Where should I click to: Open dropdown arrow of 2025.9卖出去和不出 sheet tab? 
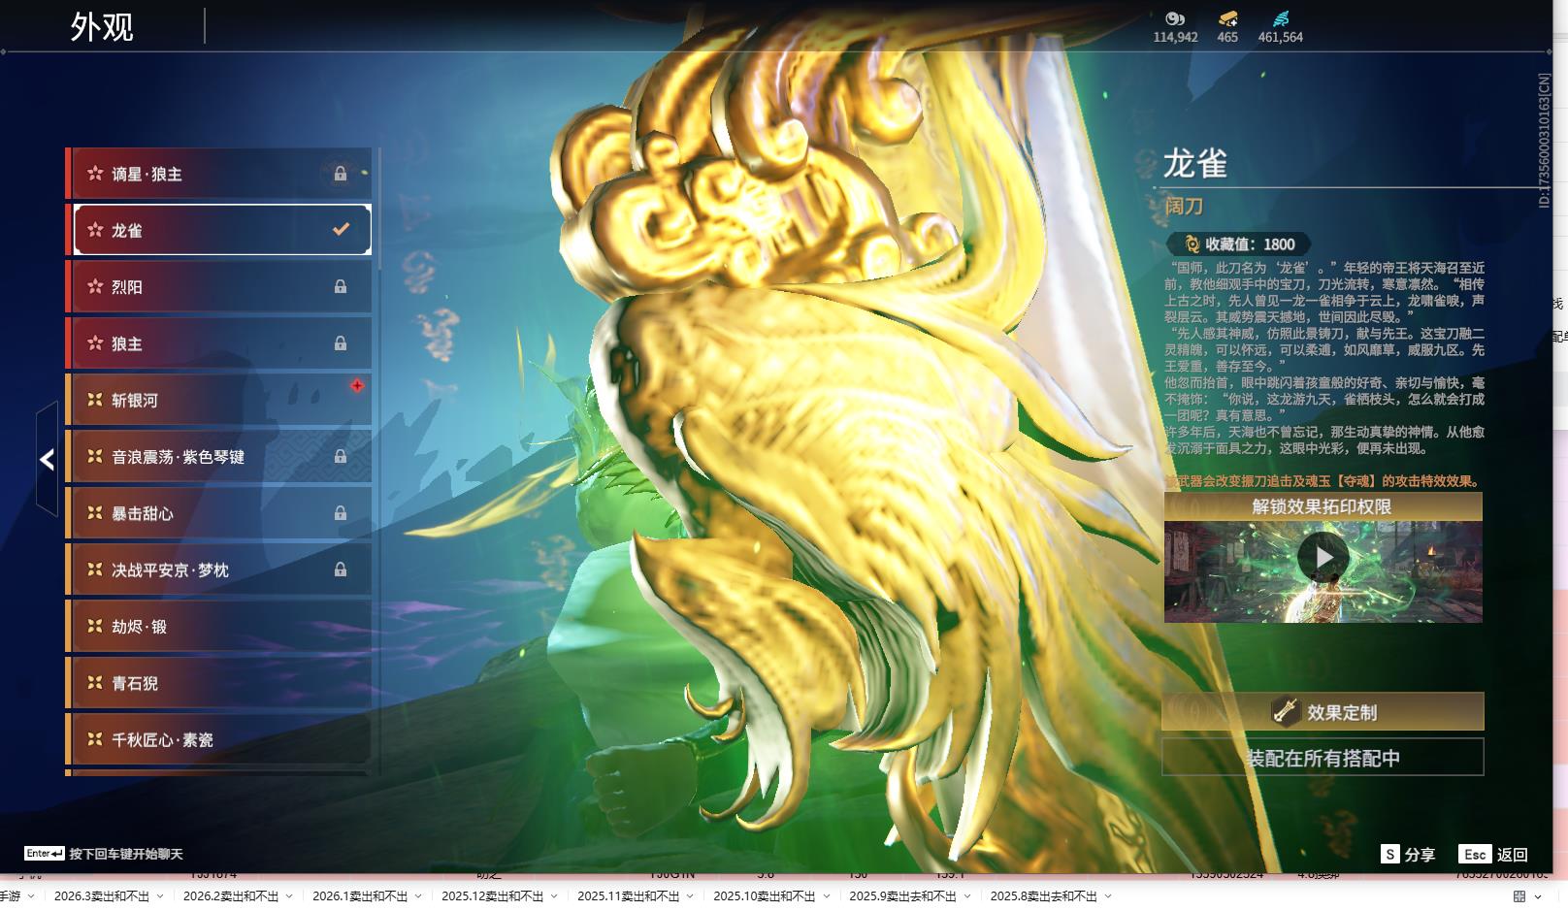tap(967, 896)
